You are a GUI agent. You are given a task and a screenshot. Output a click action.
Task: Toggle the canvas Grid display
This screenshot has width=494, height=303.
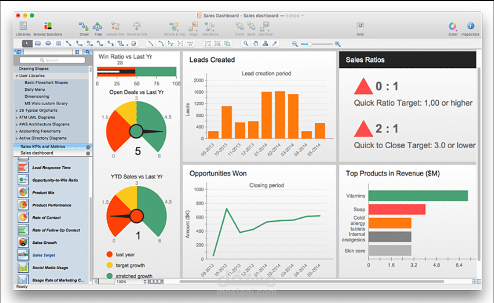360,26
